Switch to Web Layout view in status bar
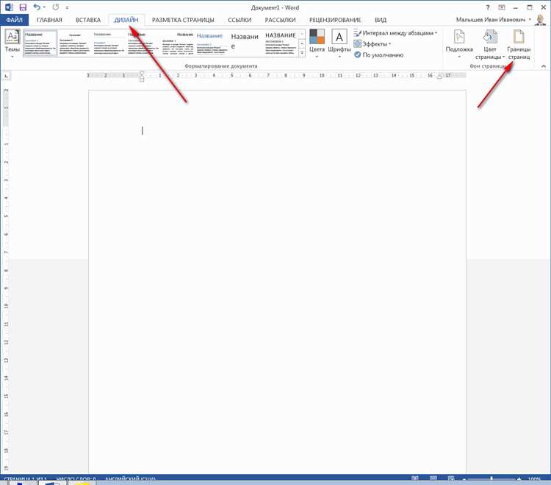Viewport: 551px width, 485px height. click(451, 478)
